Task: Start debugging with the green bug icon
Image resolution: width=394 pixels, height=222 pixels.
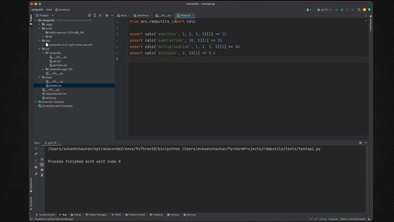Action: [342, 10]
